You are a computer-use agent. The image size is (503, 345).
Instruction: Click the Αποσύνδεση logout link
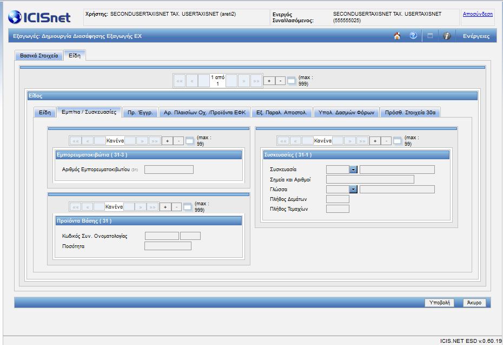(x=478, y=14)
